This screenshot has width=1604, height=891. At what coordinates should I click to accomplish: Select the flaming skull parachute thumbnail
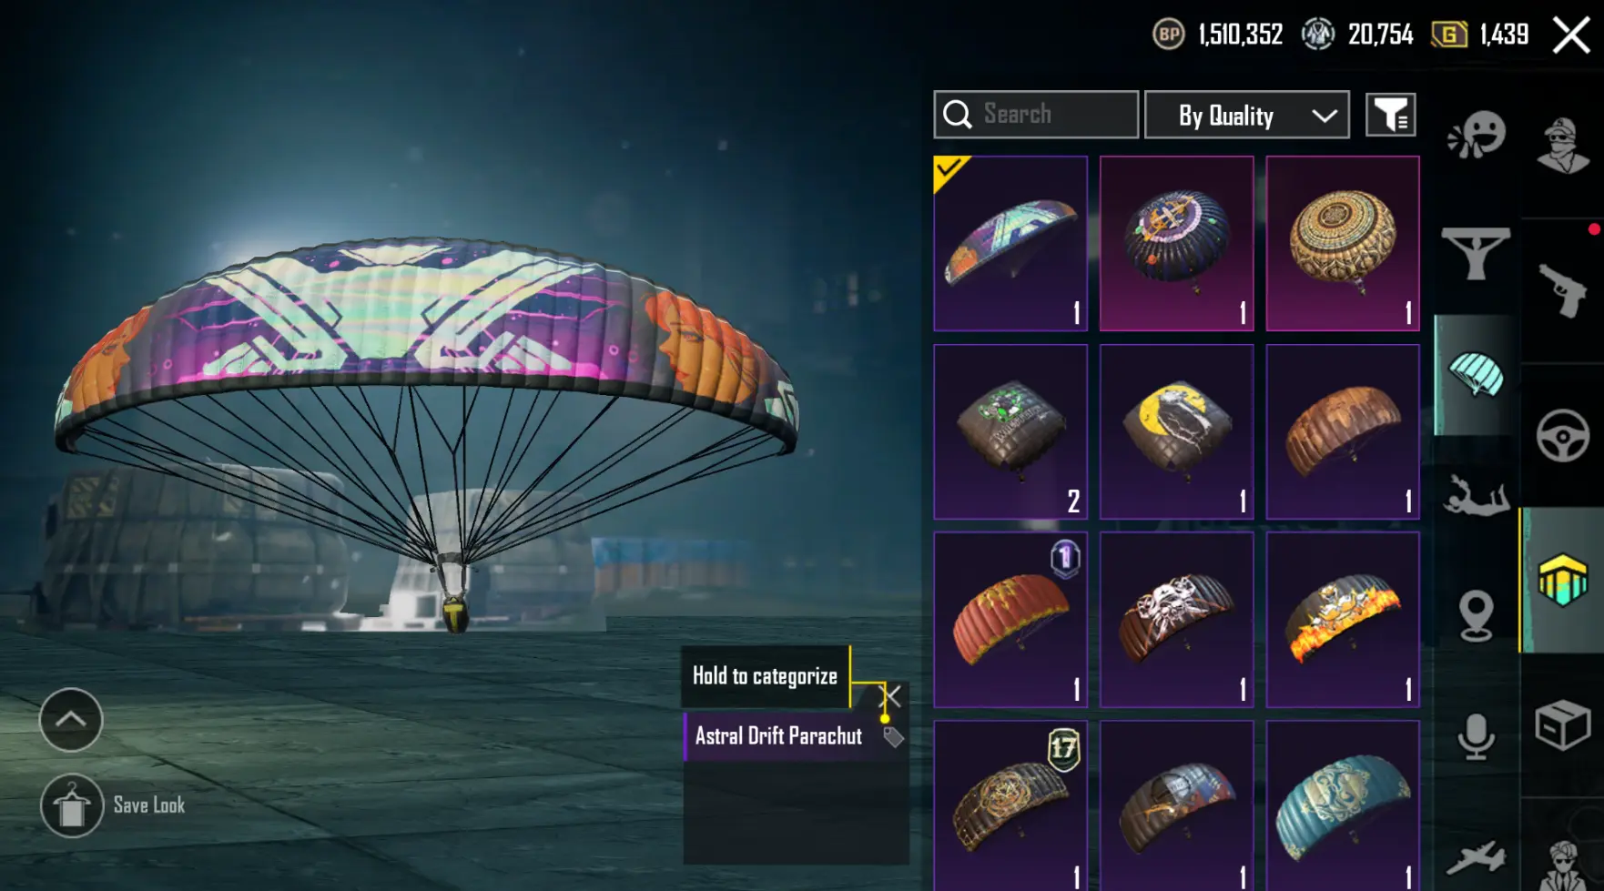(1343, 620)
